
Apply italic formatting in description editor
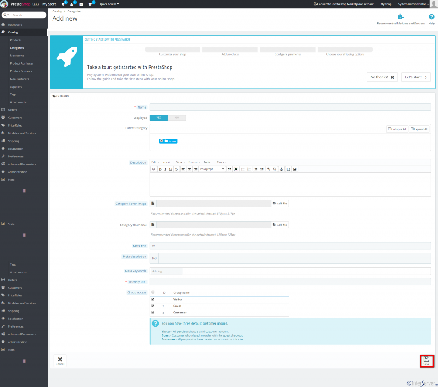pos(165,169)
